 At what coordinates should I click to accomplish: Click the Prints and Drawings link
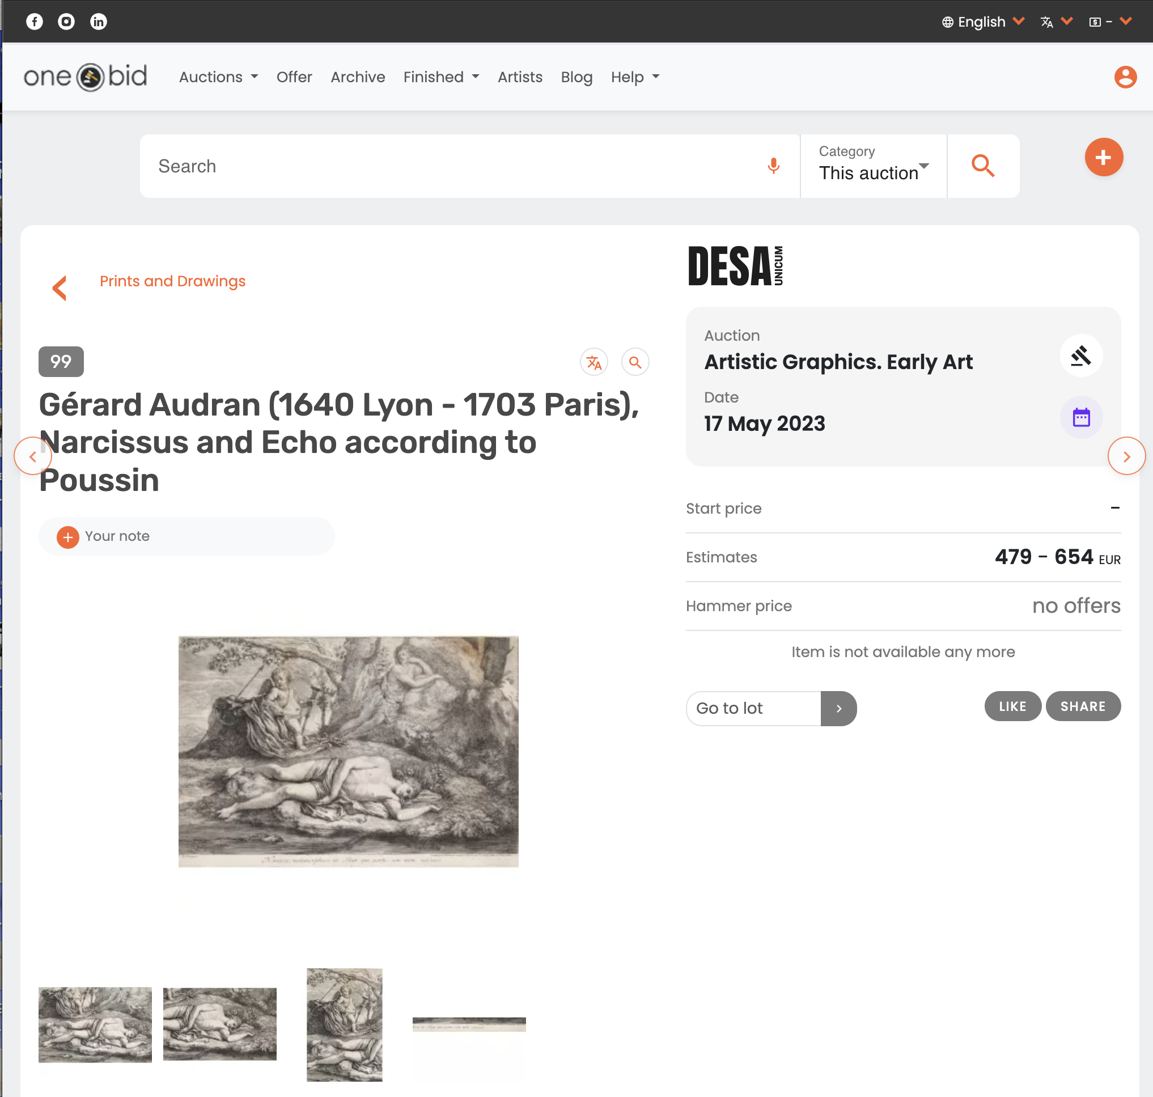[172, 281]
